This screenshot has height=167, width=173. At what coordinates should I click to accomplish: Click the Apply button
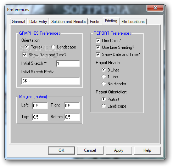pos(119,150)
